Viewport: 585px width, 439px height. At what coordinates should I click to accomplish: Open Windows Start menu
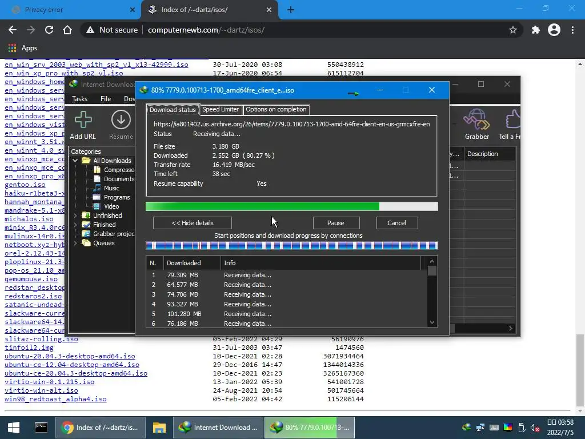[14, 428]
